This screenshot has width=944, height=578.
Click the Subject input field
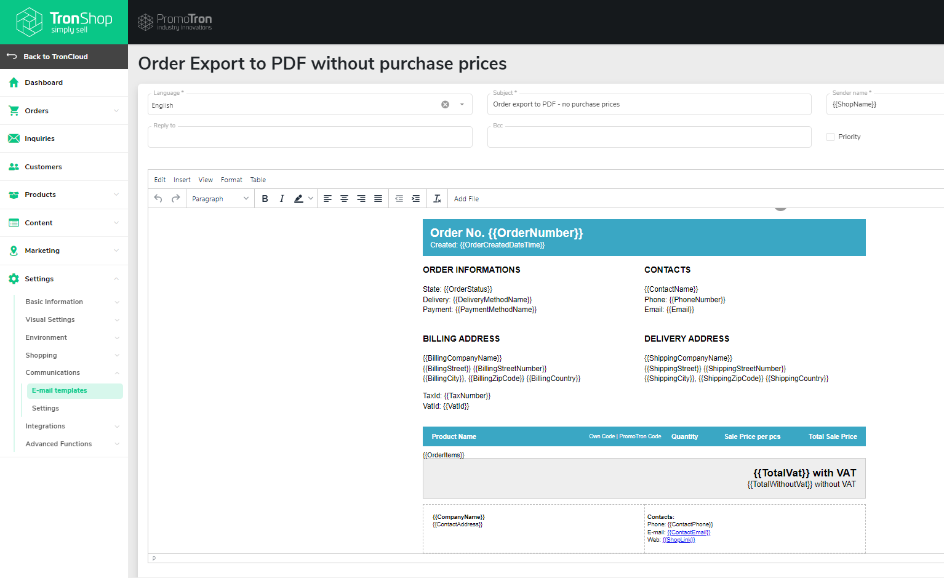[649, 104]
